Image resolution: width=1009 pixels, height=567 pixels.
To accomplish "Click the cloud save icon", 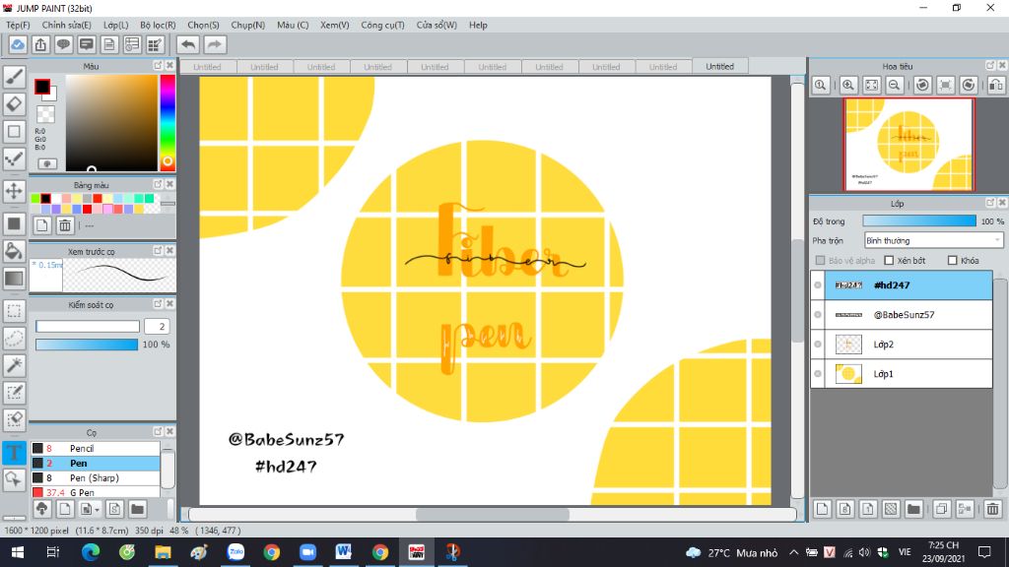I will 18,44.
